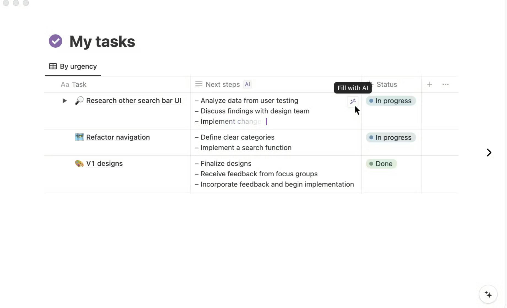Click the magnifying glass emoji on Research task
The height and width of the screenshot is (308, 507).
coord(79,101)
